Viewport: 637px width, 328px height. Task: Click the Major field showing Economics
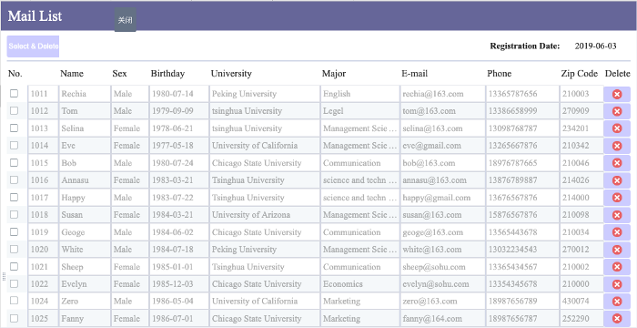click(x=360, y=284)
